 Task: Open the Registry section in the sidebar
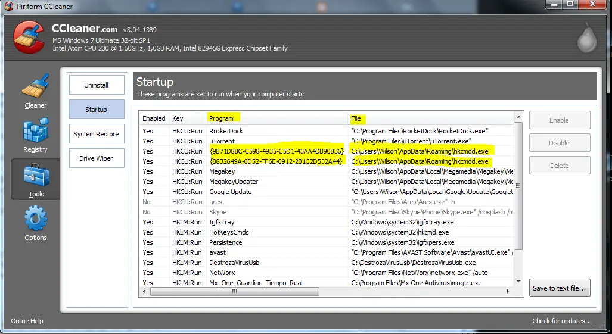pos(36,136)
